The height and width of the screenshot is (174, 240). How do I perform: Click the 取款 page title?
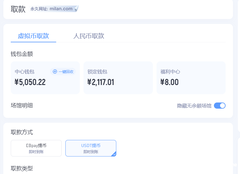[18, 9]
